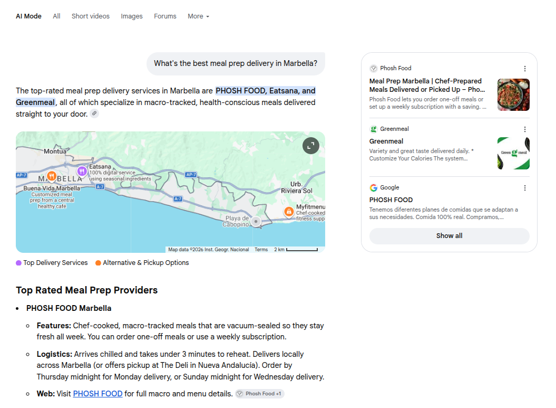This screenshot has height=408, width=556.
Task: Open options menu for Google PHOSH FOOD source
Action: 525,188
